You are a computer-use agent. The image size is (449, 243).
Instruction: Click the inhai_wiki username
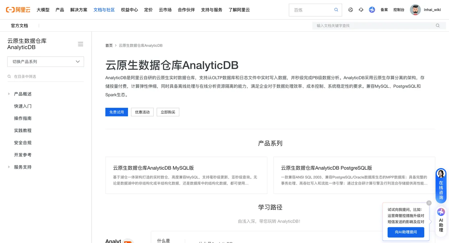click(x=432, y=10)
